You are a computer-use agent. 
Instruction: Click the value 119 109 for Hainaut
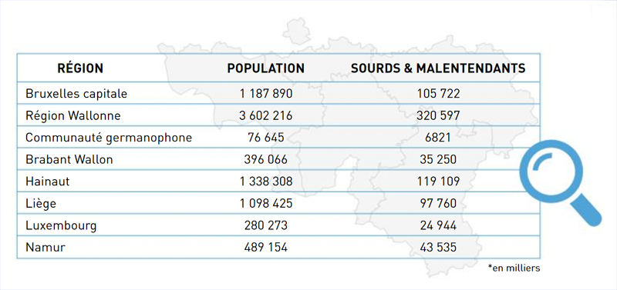(x=438, y=182)
